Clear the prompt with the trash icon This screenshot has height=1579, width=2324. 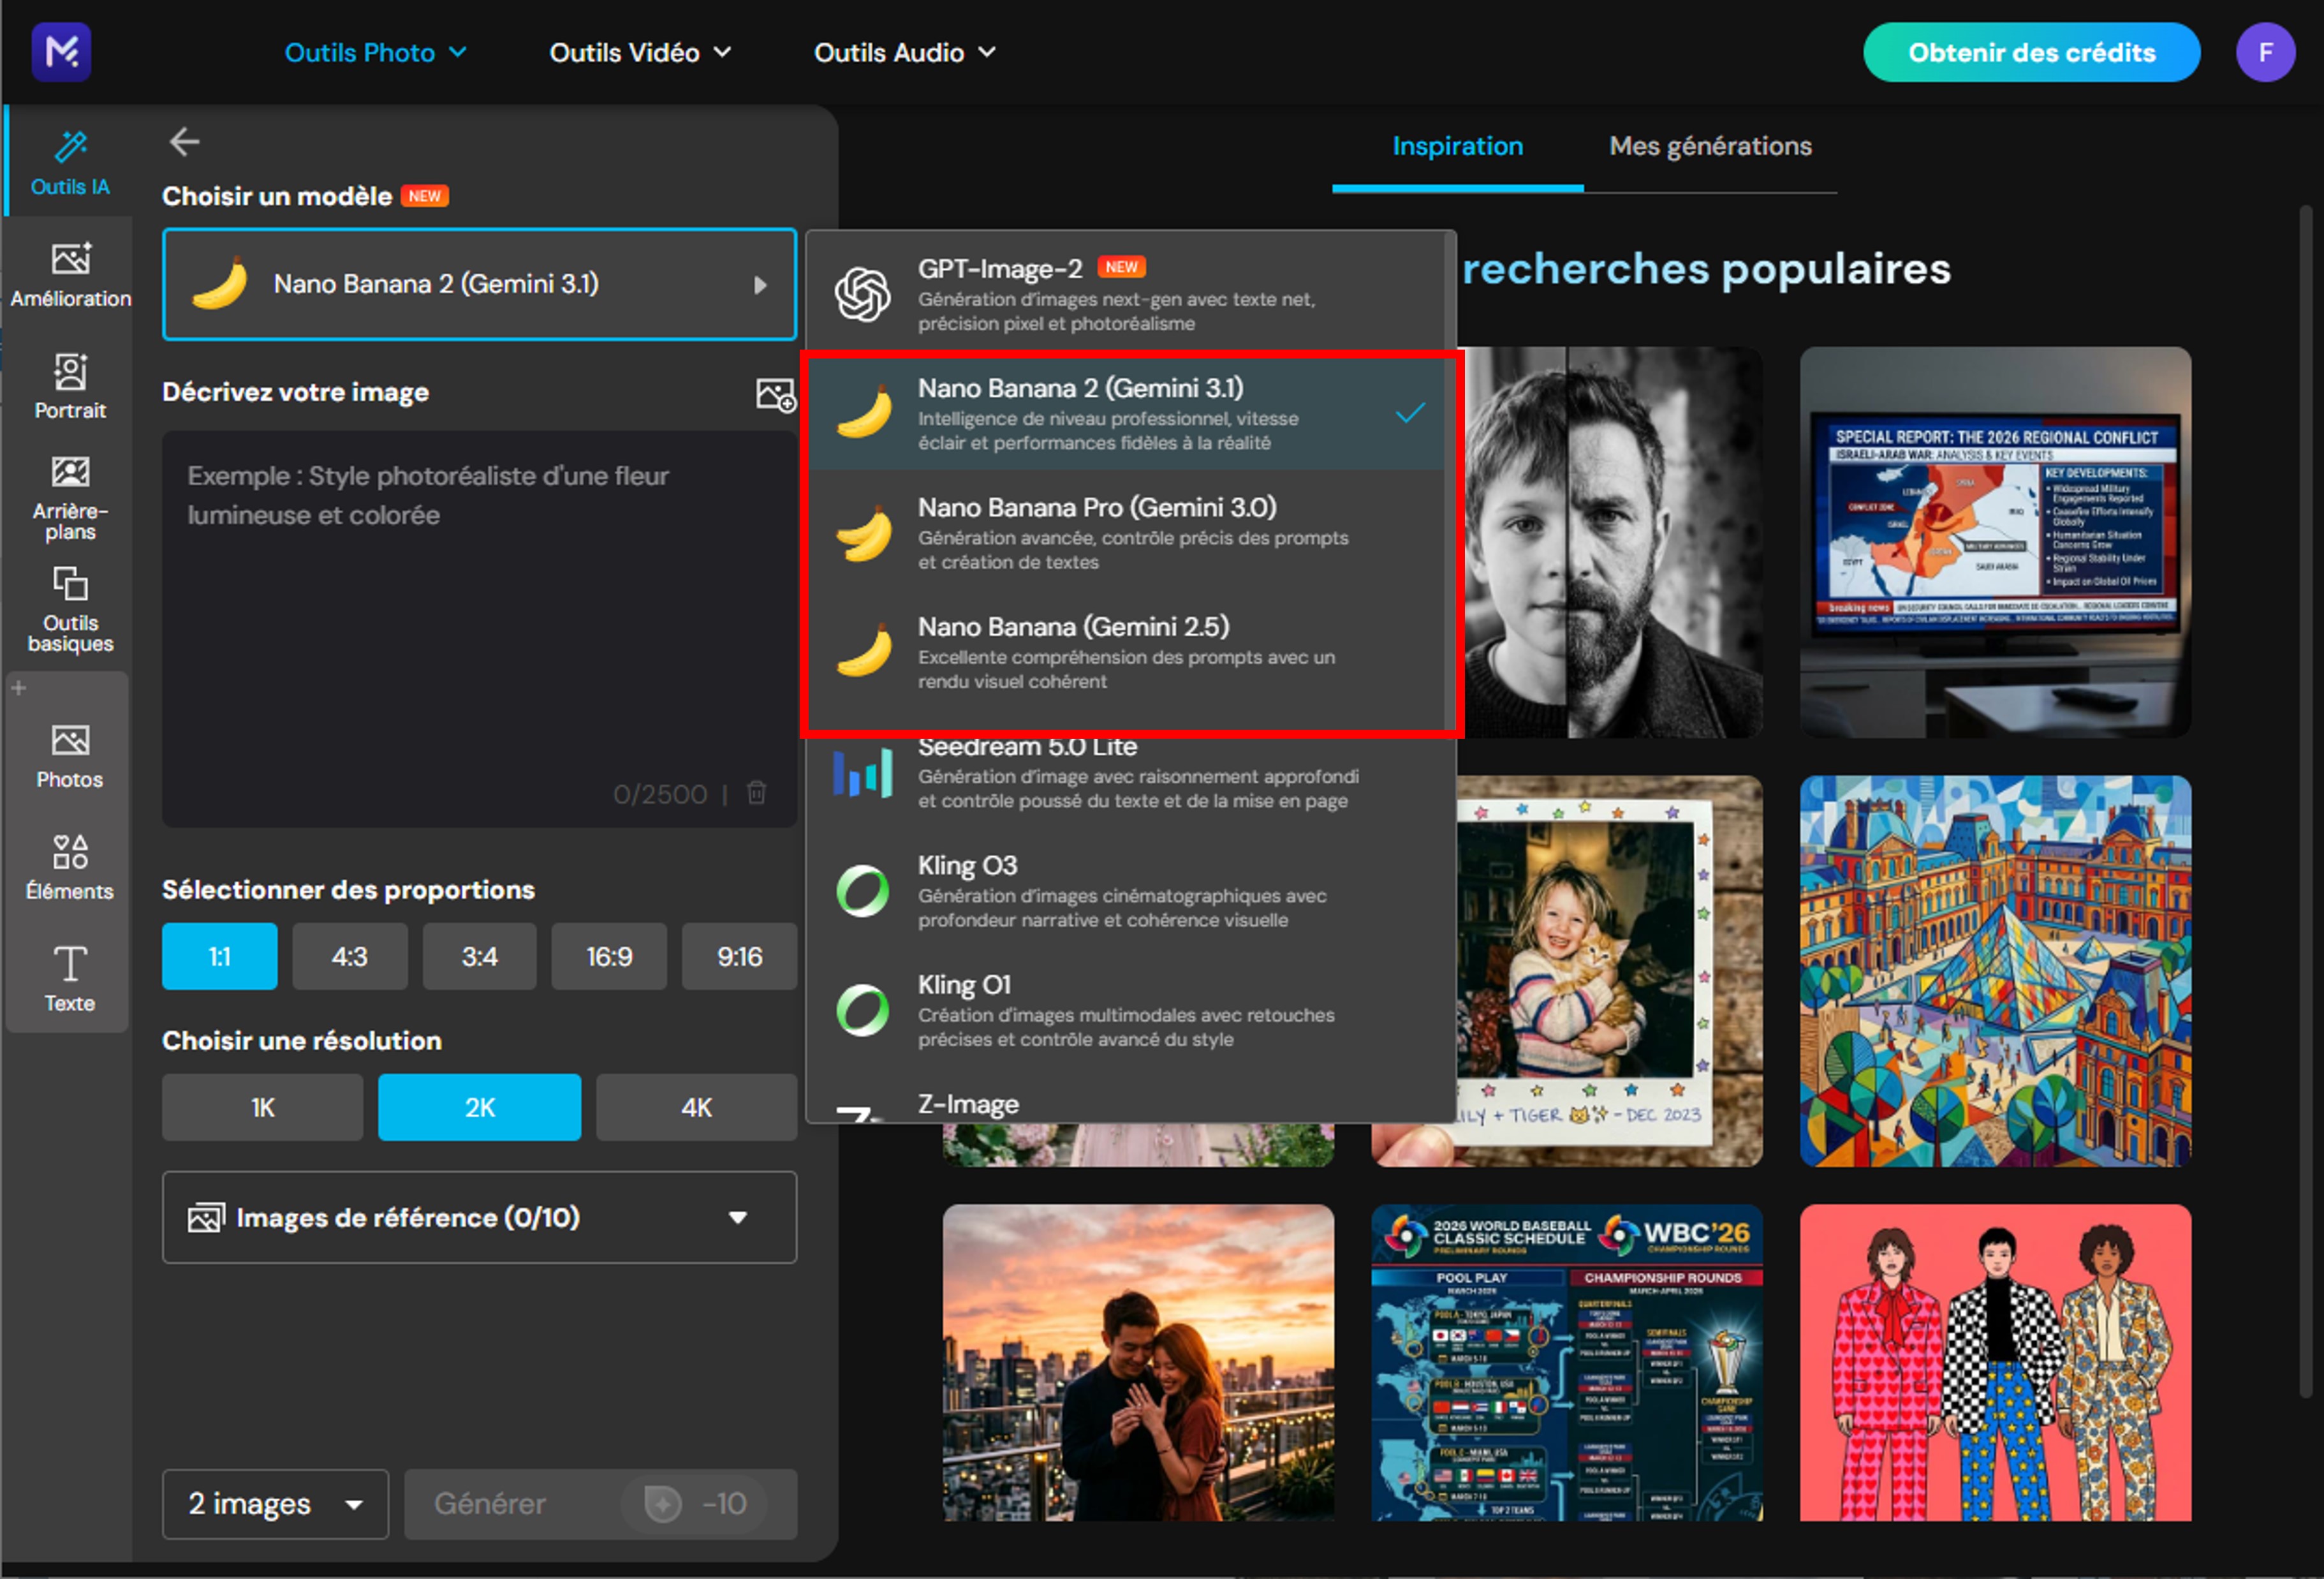tap(757, 792)
